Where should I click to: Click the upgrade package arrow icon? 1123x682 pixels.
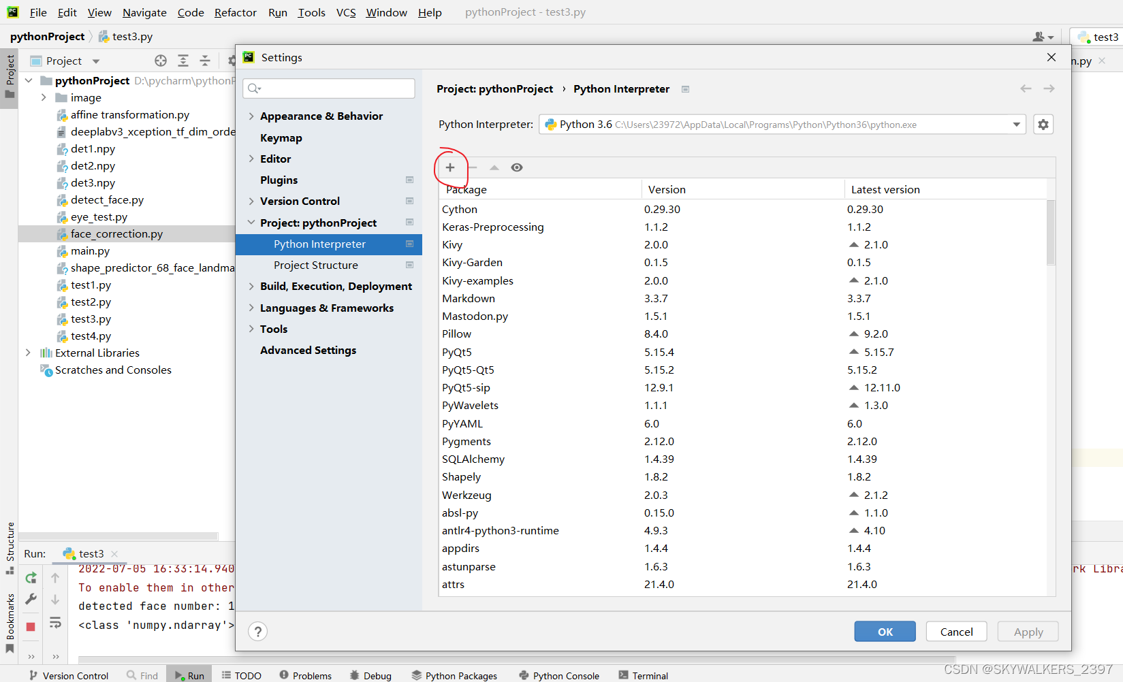(x=494, y=167)
